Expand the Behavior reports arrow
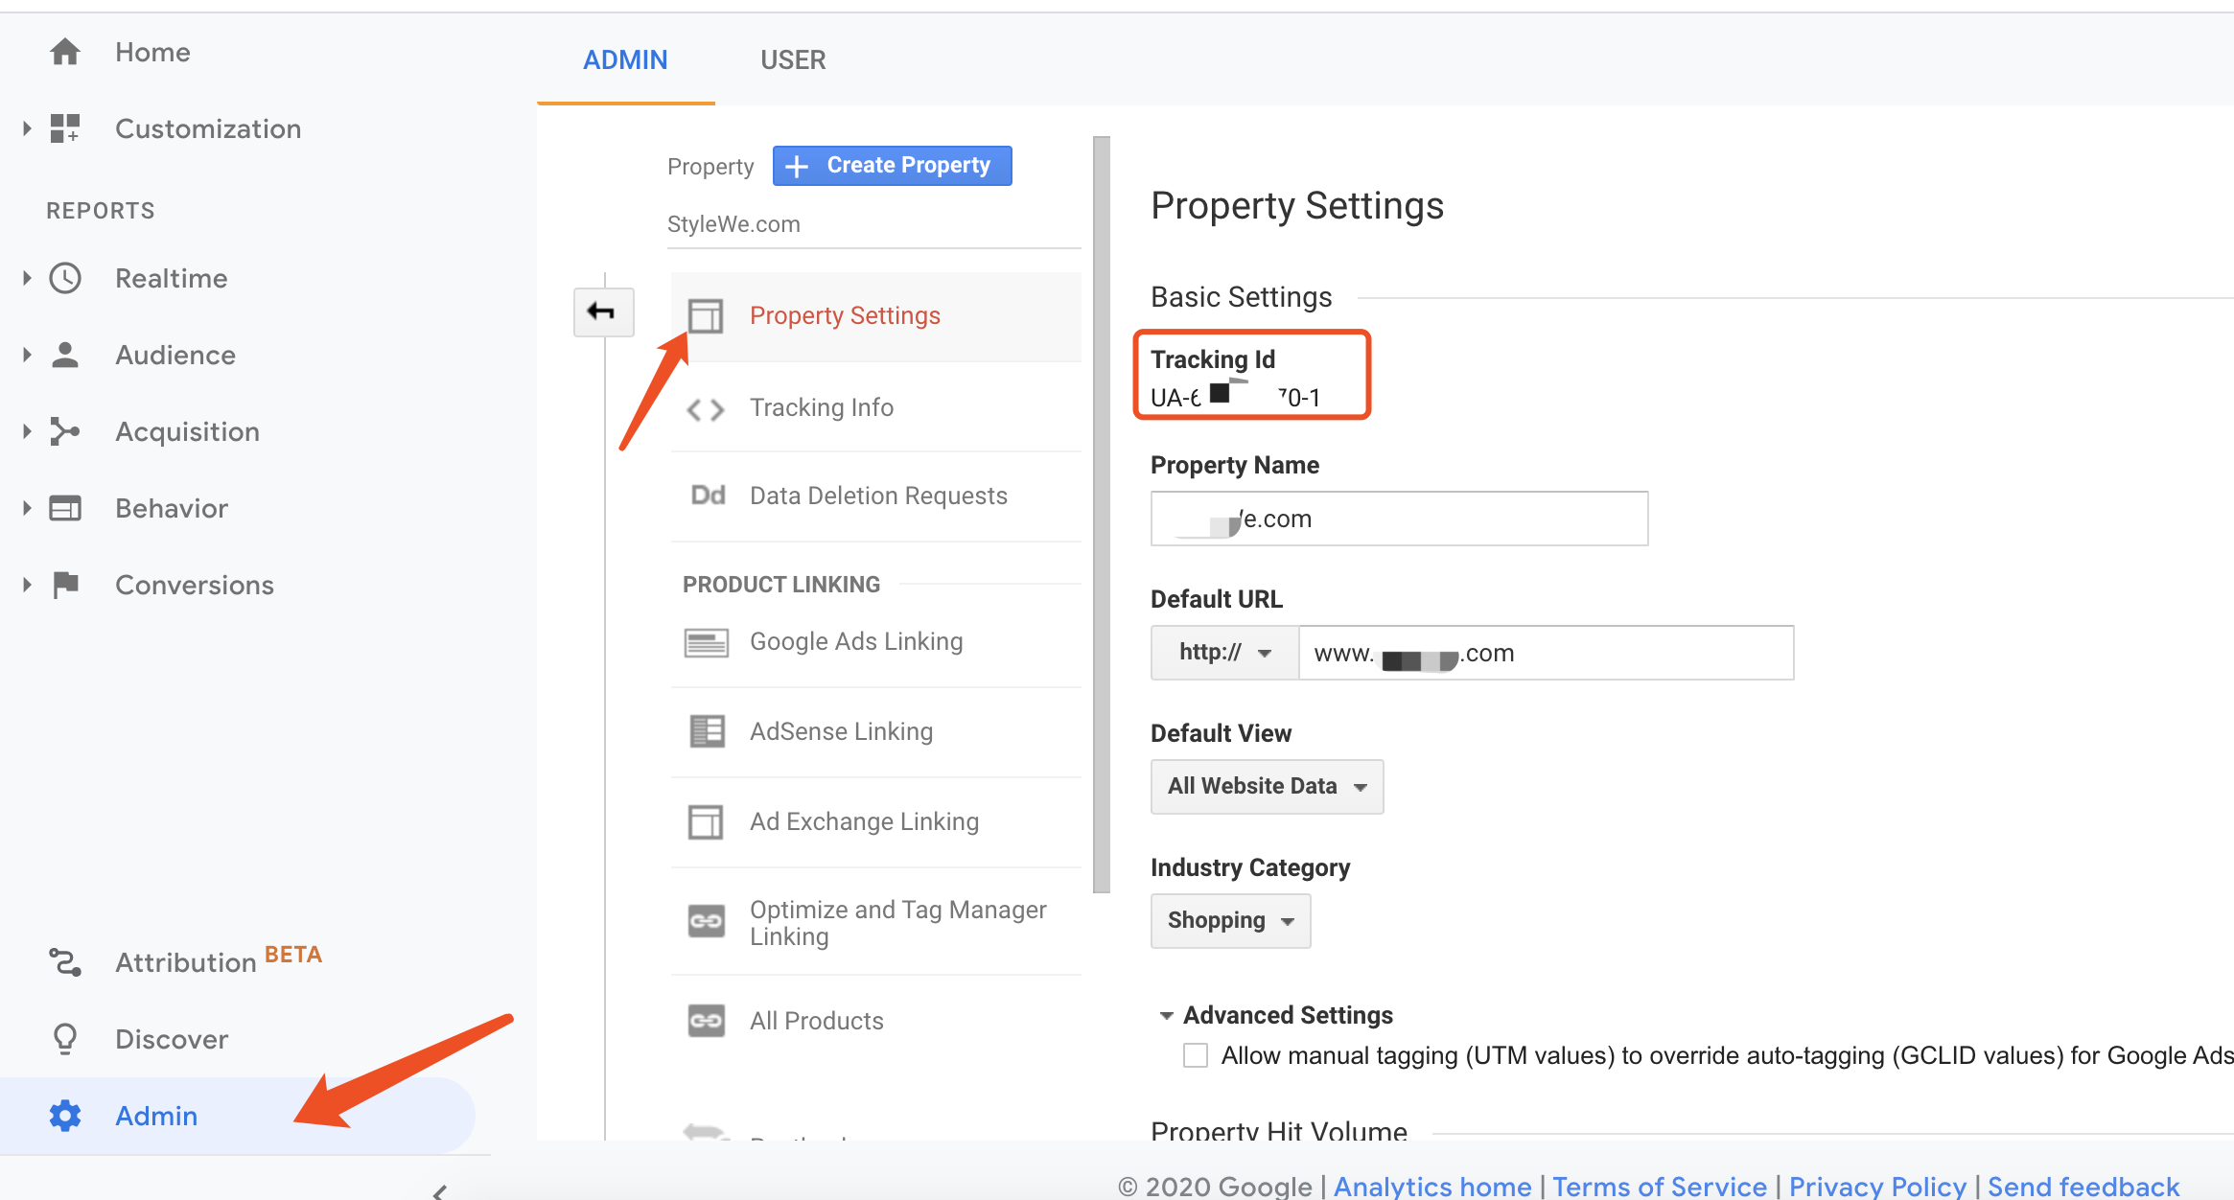 tap(27, 508)
